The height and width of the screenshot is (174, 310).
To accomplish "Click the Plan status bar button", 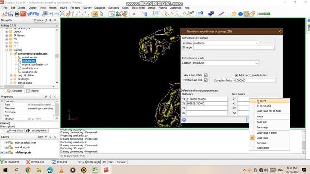I will (x=111, y=162).
